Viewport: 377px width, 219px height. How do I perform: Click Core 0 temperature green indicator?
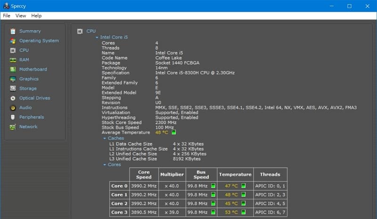pyautogui.click(x=243, y=186)
